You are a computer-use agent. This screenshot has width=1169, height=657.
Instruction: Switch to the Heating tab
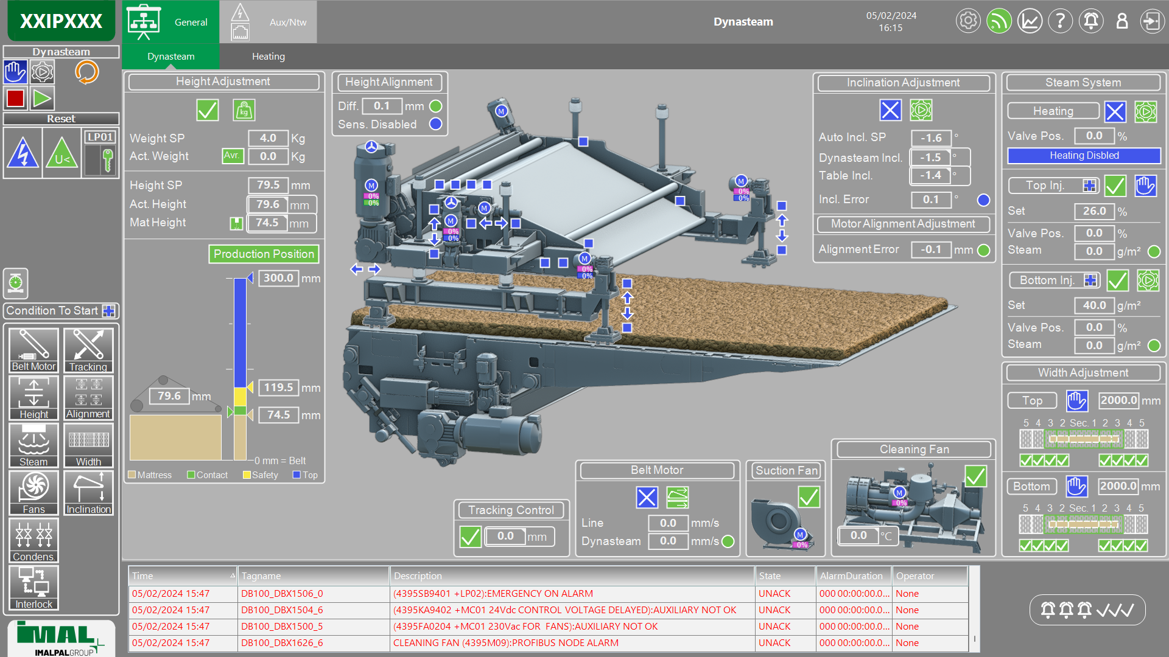268,56
